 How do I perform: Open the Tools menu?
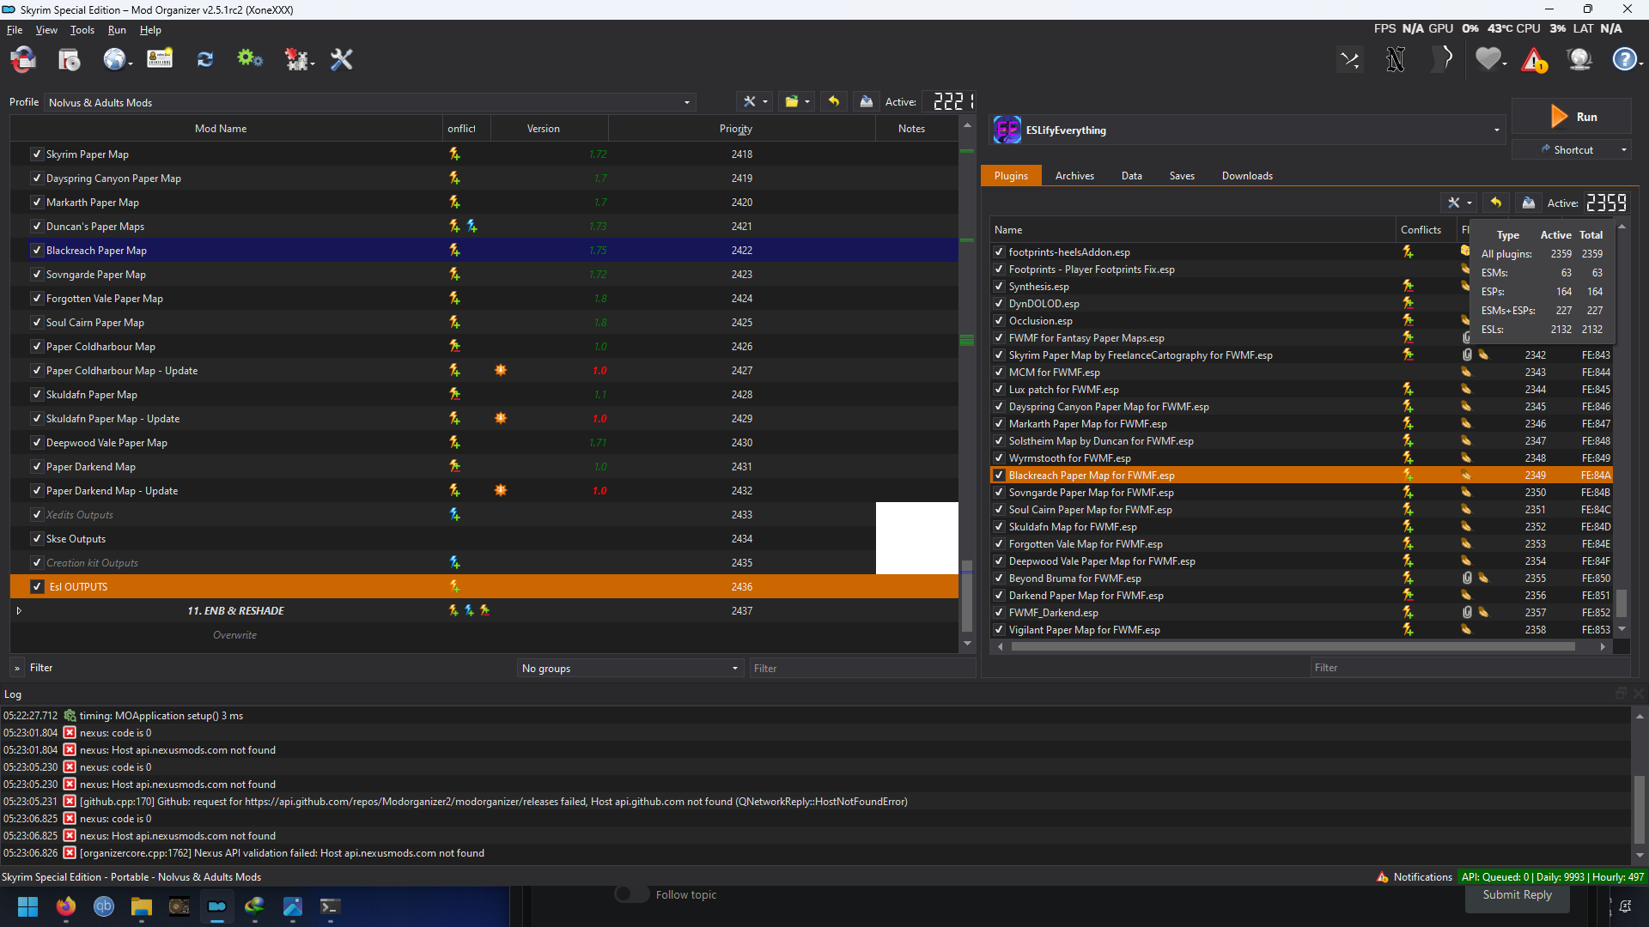(x=82, y=30)
